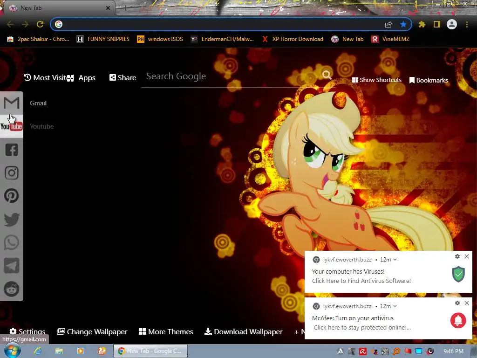The height and width of the screenshot is (358, 477).
Task: Open the WhatsApp sidebar icon
Action: click(x=12, y=242)
